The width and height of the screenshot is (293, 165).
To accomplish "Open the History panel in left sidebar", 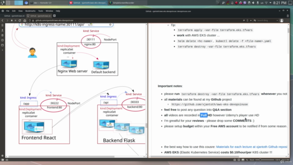I will click(x=2, y=40).
